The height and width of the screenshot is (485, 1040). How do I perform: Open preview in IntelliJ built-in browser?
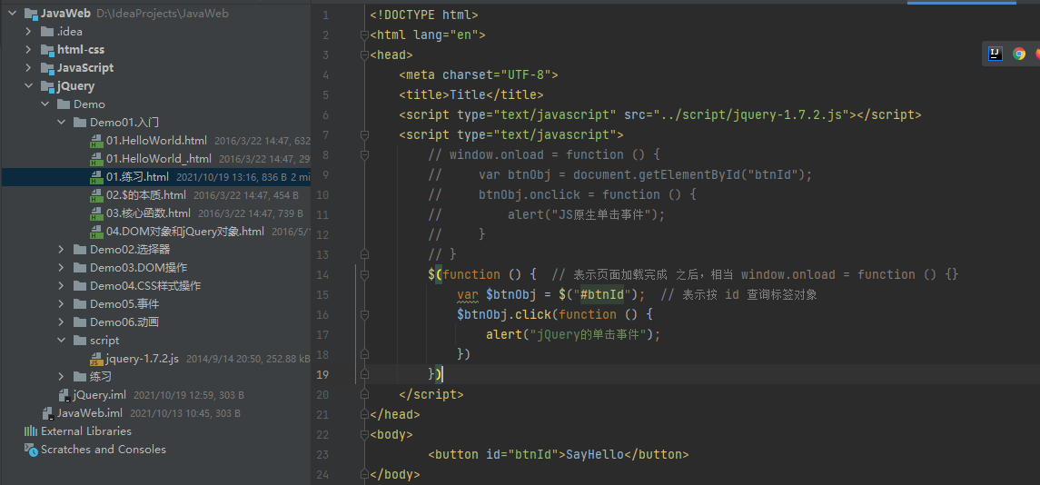tap(995, 54)
